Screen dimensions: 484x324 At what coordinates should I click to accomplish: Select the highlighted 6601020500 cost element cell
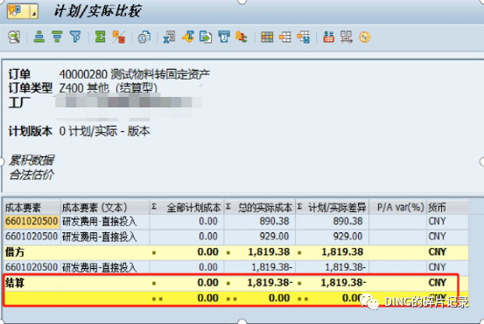coord(32,222)
